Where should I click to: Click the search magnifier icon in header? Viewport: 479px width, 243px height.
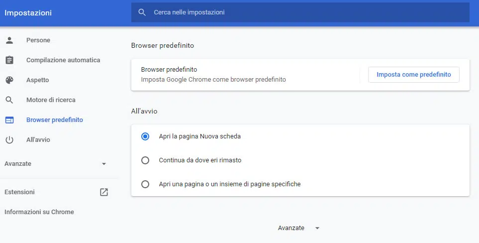142,12
